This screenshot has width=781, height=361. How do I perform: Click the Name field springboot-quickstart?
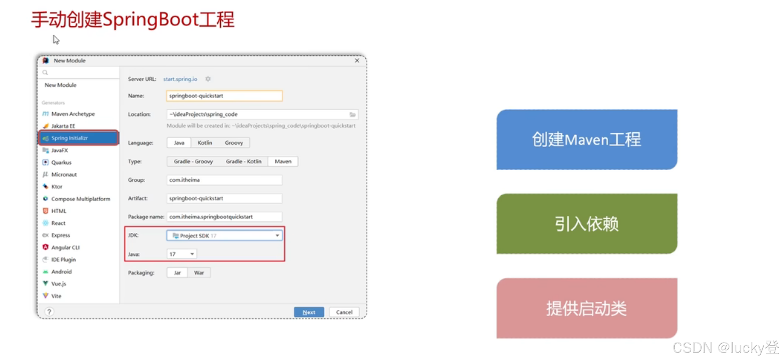224,96
